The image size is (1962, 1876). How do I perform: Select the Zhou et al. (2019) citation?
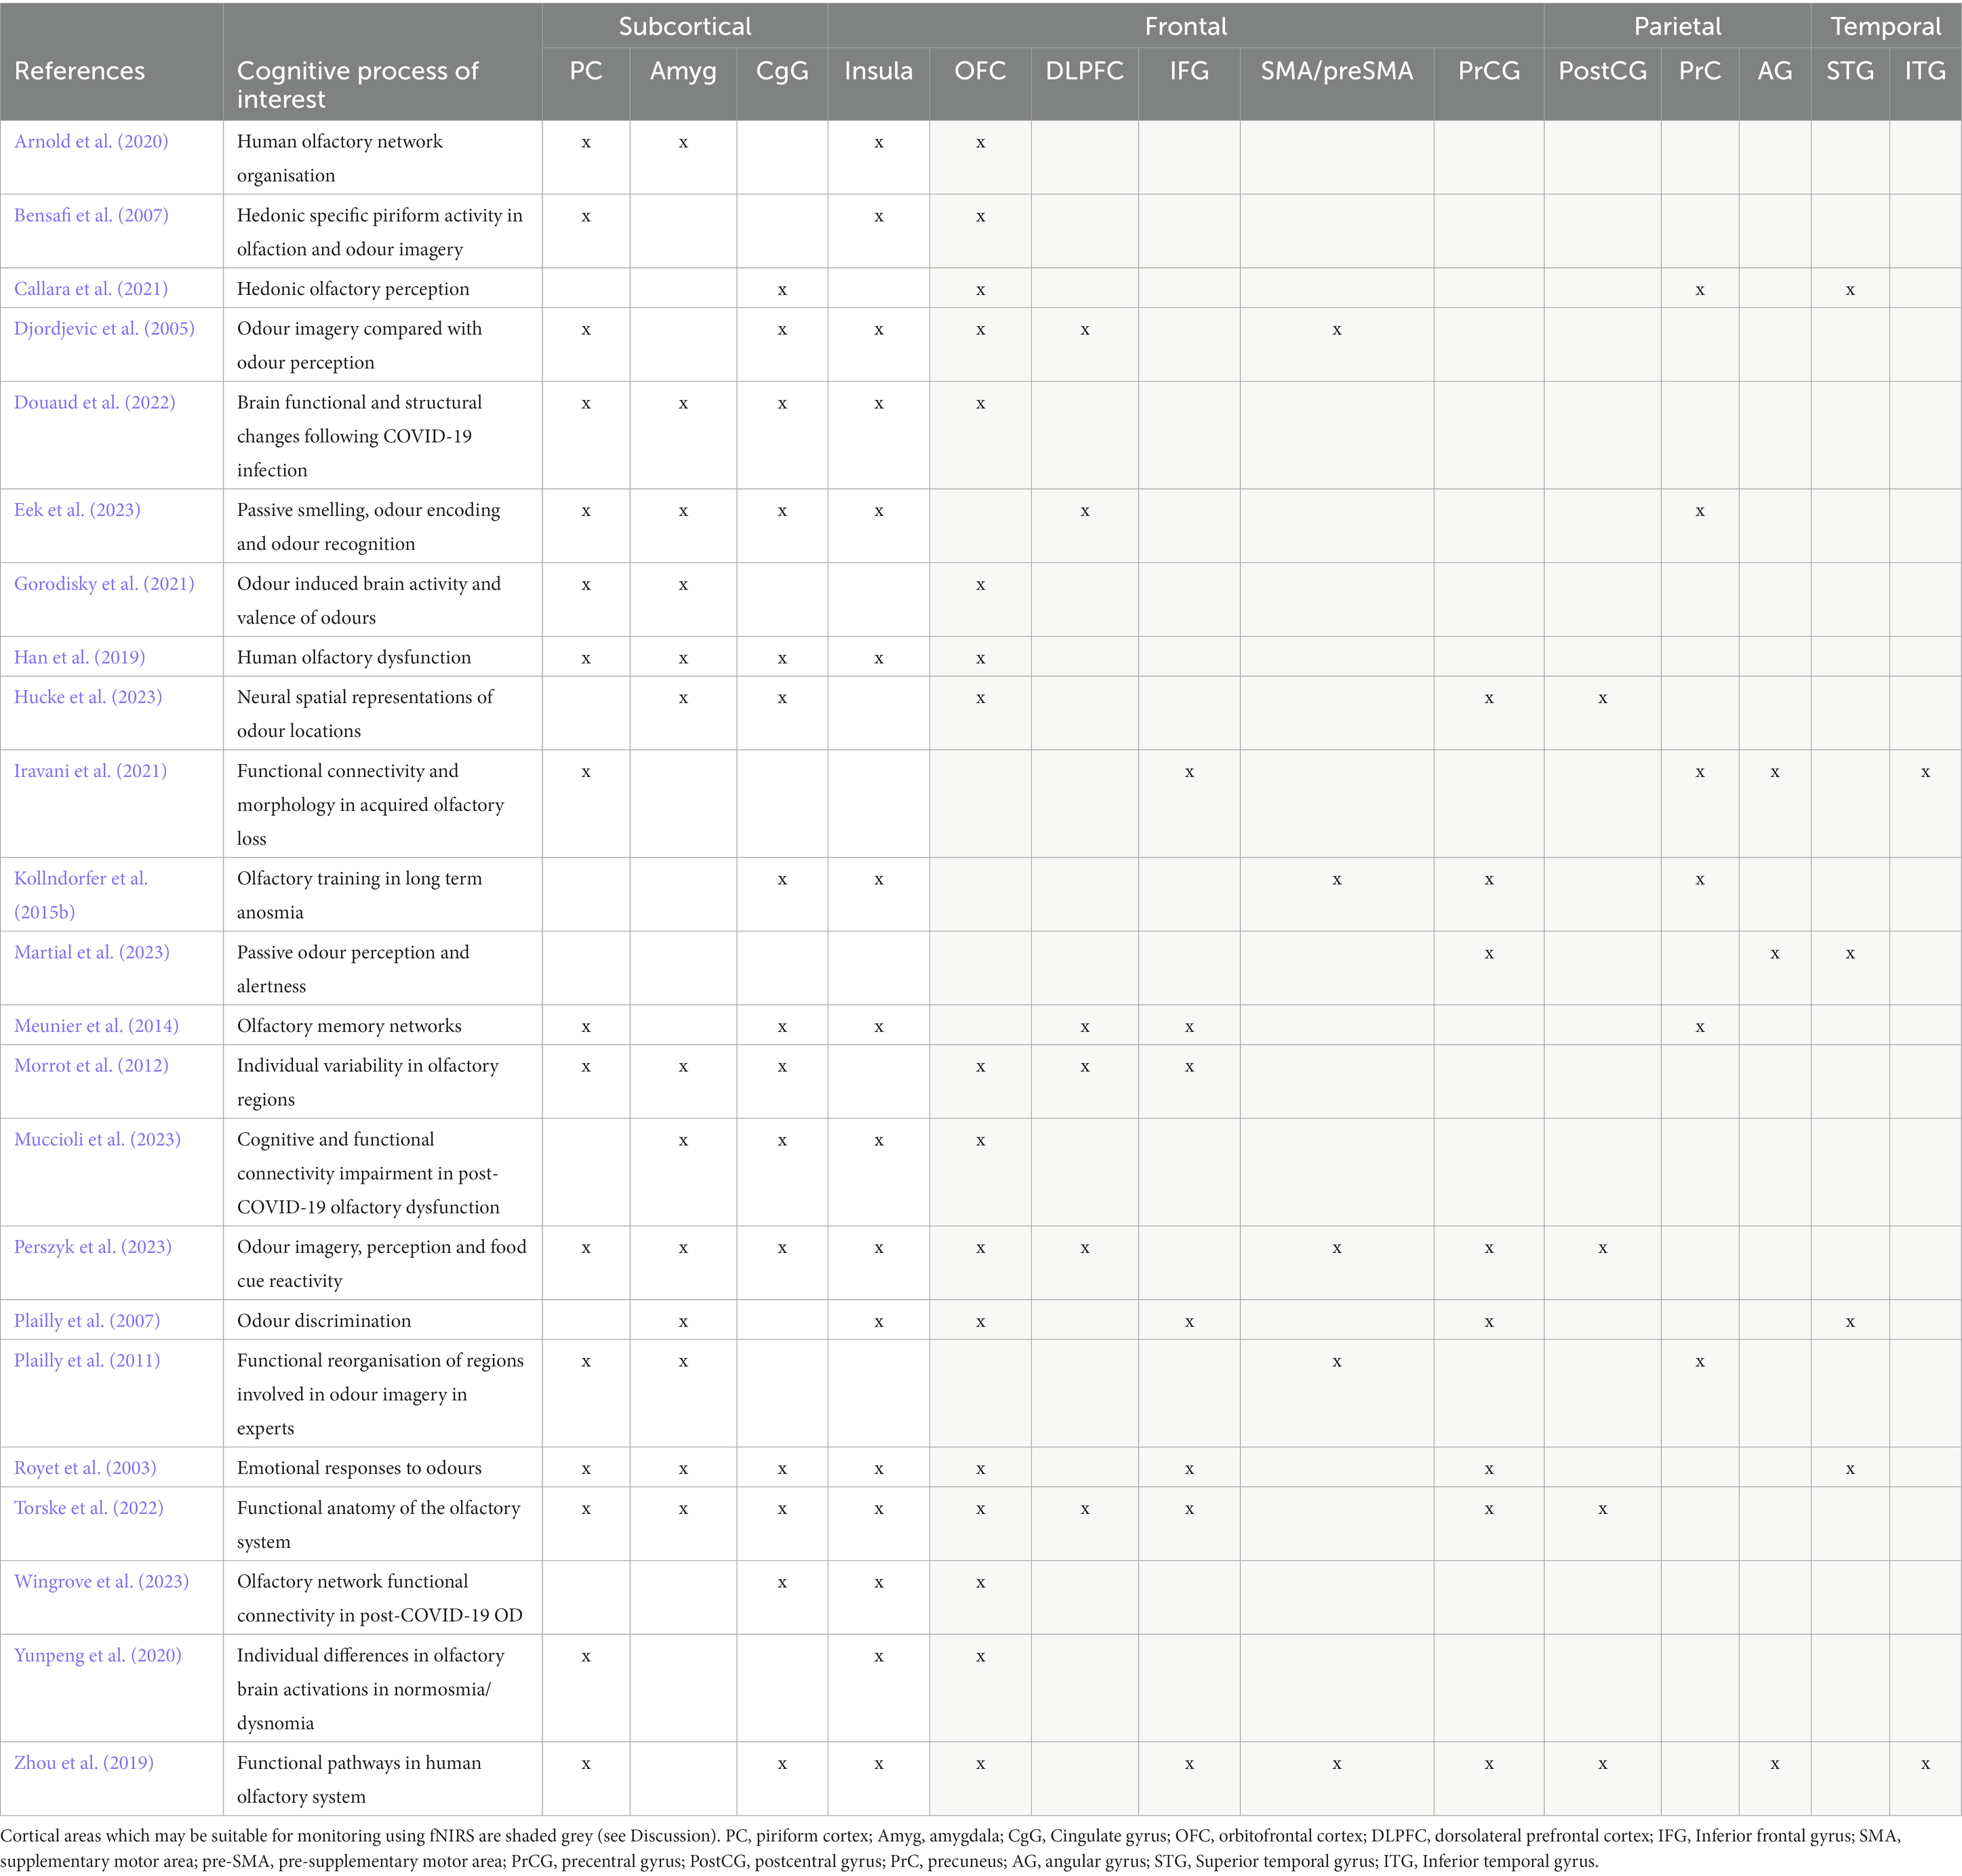tap(84, 1763)
